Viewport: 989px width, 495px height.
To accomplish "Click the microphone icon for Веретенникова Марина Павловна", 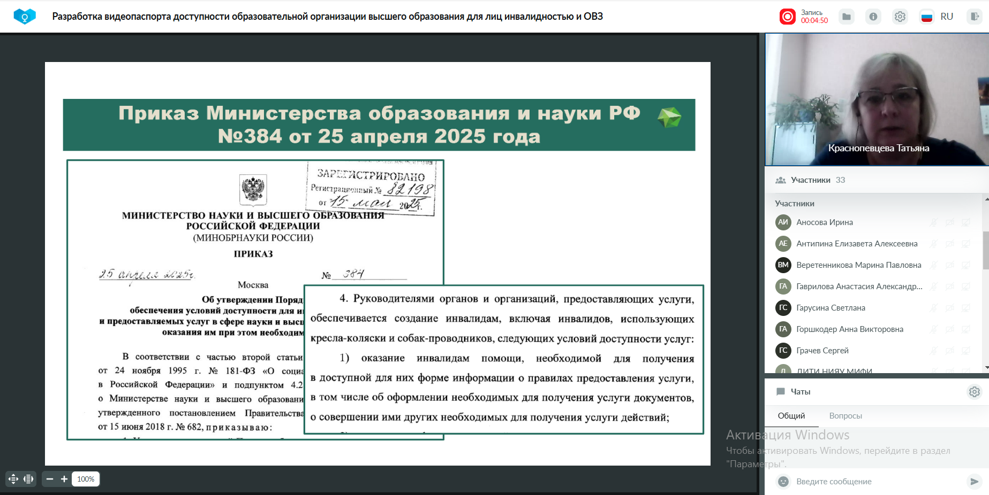I will pyautogui.click(x=933, y=265).
